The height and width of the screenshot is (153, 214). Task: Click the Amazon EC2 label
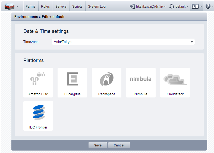[x=38, y=94]
